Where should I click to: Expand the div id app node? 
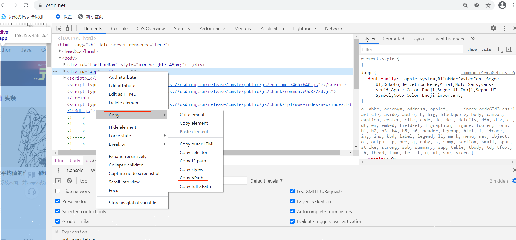[65, 71]
